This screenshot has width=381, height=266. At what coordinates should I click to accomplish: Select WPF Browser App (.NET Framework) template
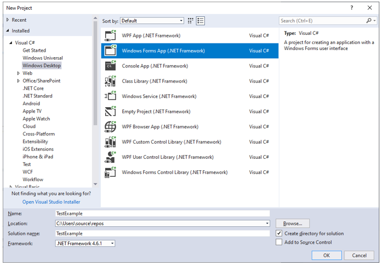pyautogui.click(x=190, y=127)
